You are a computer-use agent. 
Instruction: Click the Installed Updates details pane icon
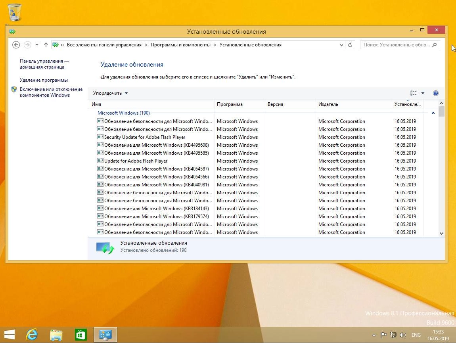105,247
